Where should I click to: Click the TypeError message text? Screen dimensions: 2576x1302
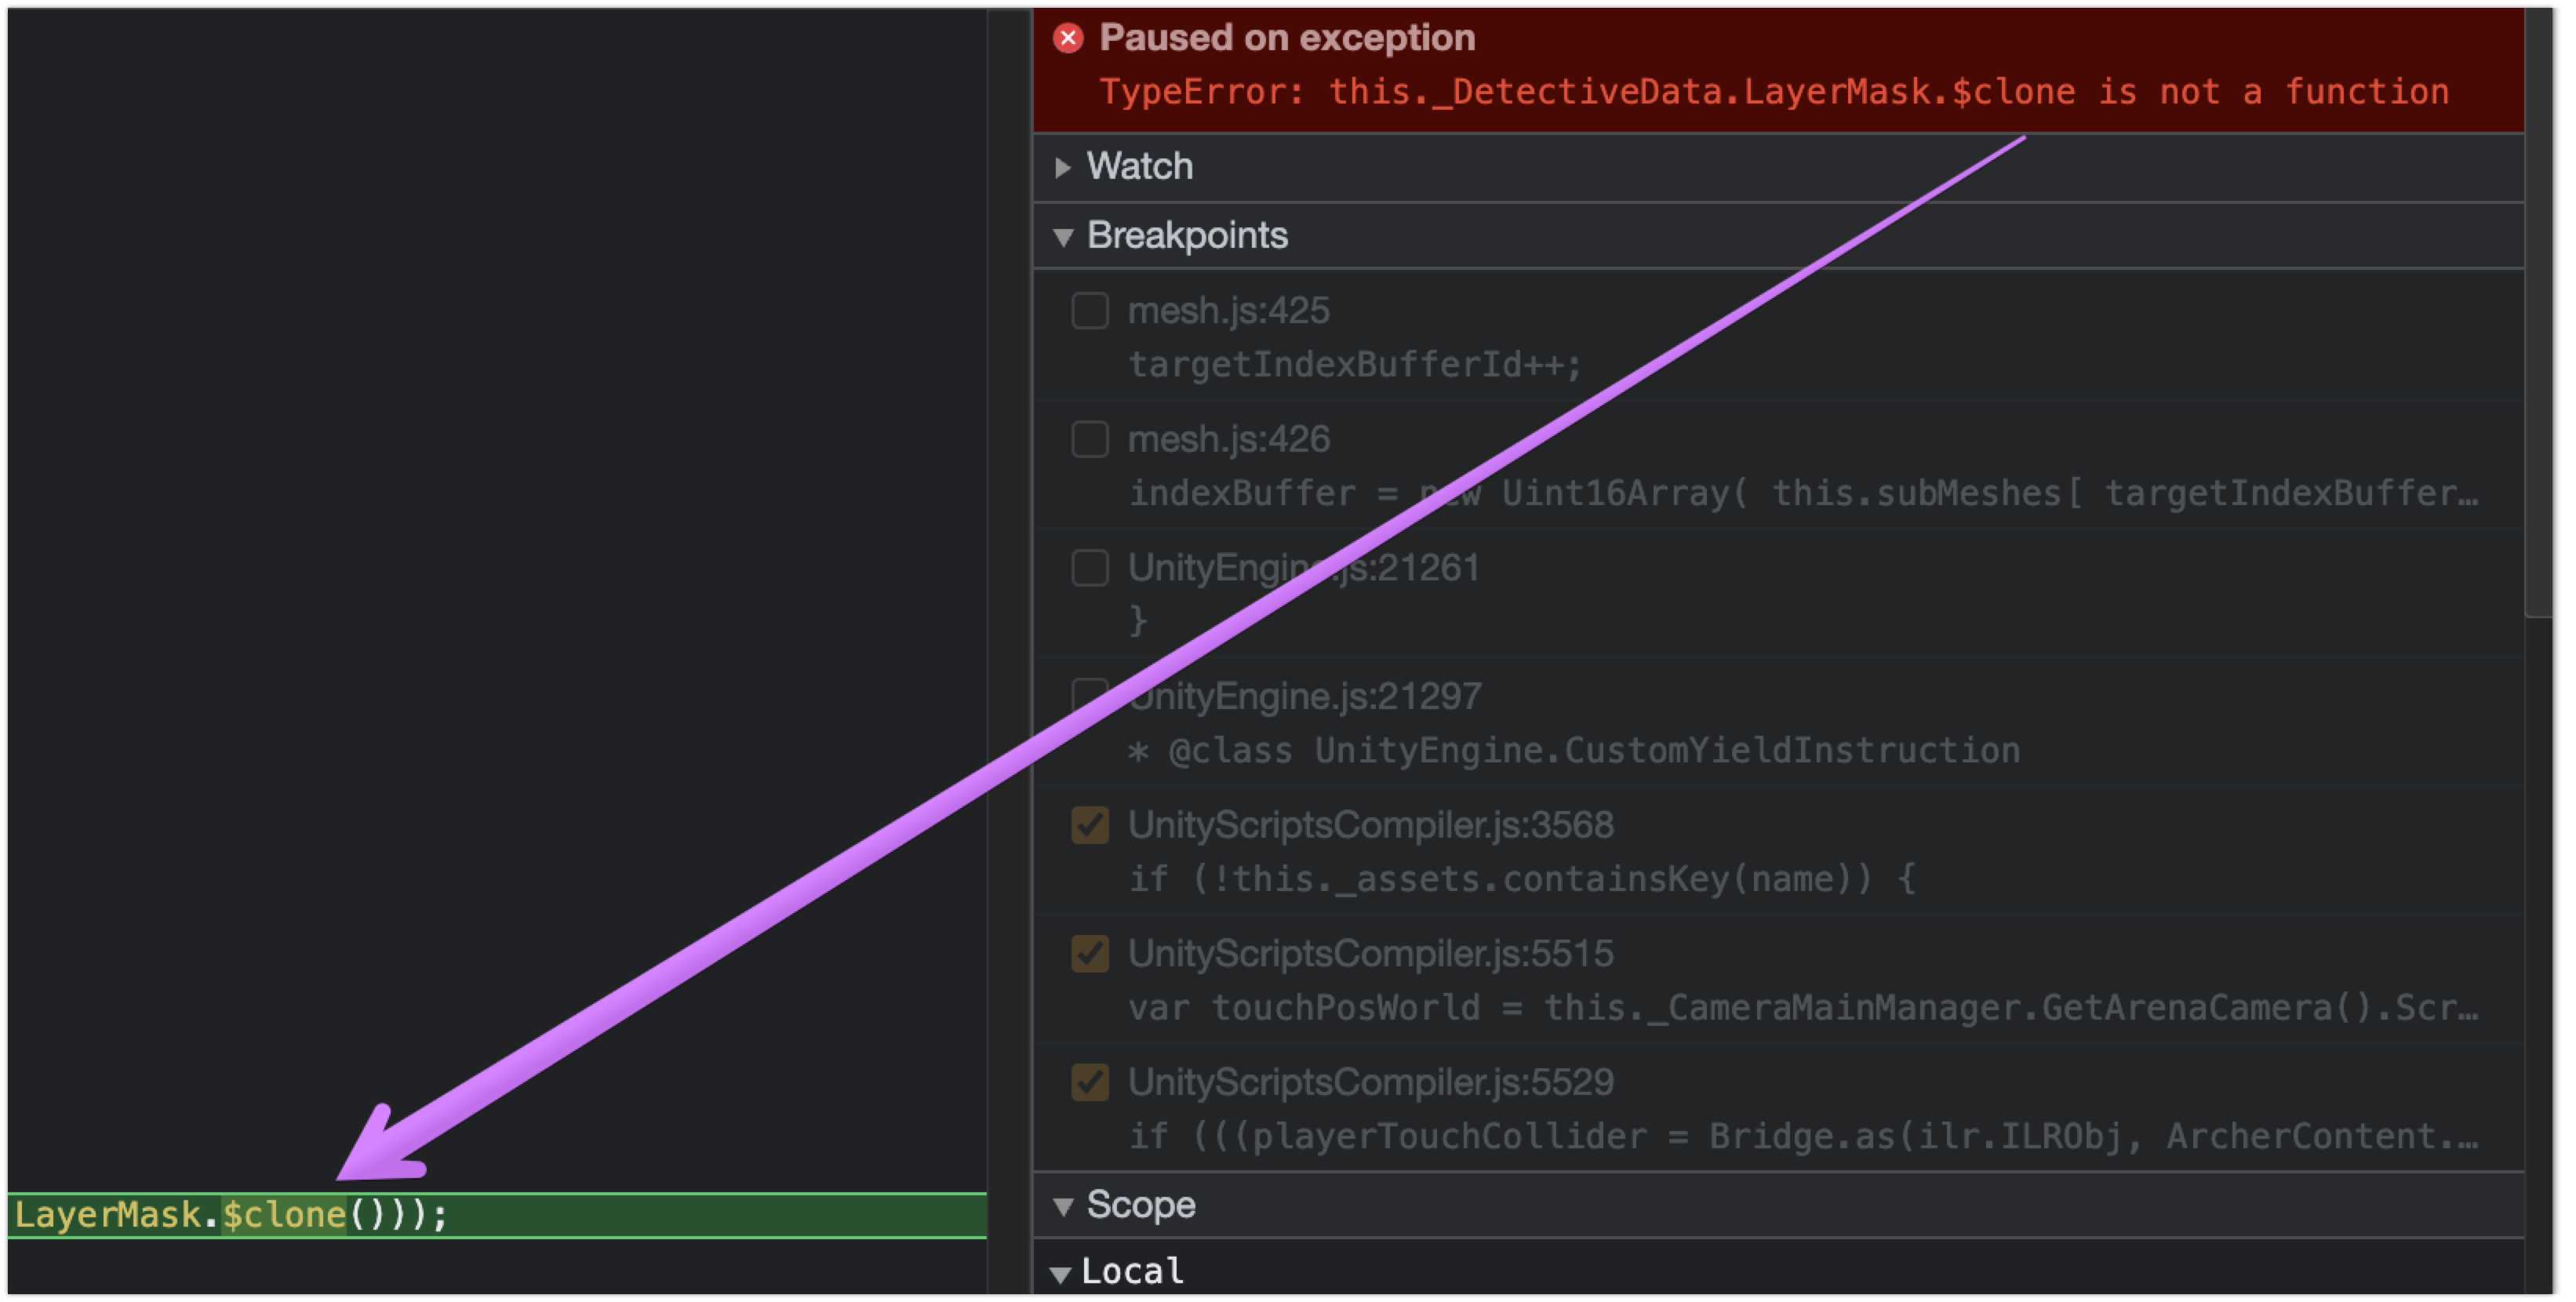1775,92
